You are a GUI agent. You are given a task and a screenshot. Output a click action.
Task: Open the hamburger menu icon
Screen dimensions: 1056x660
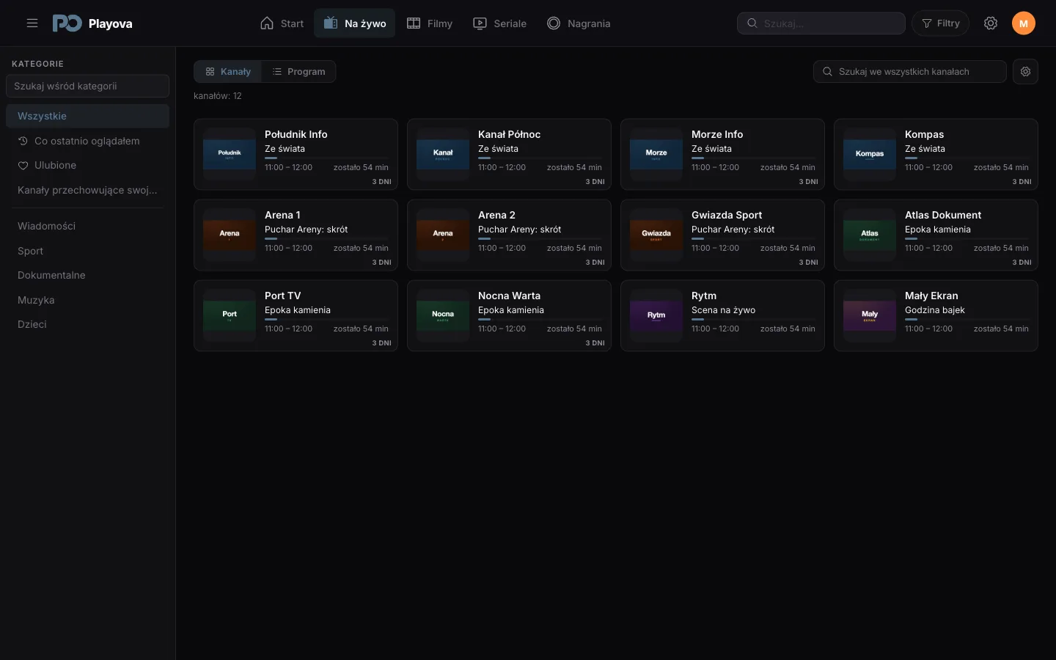pyautogui.click(x=32, y=23)
